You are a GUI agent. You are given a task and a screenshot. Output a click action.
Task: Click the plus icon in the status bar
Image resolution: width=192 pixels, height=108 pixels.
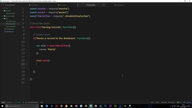click(x=23, y=102)
